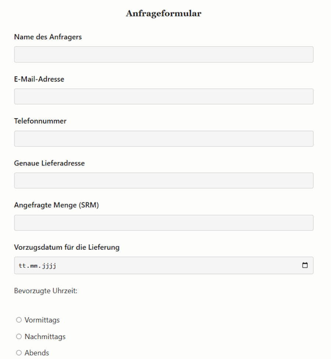Open the calendar picker icon
Viewport: 331px width, 359px height.
point(305,265)
